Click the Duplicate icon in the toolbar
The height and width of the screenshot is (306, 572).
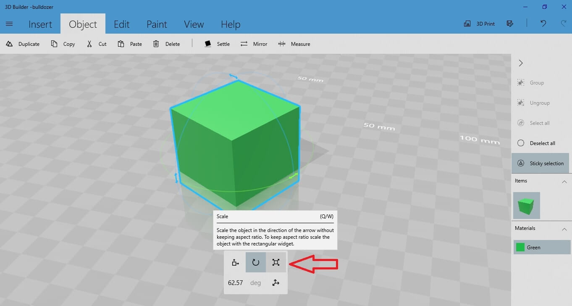click(9, 44)
